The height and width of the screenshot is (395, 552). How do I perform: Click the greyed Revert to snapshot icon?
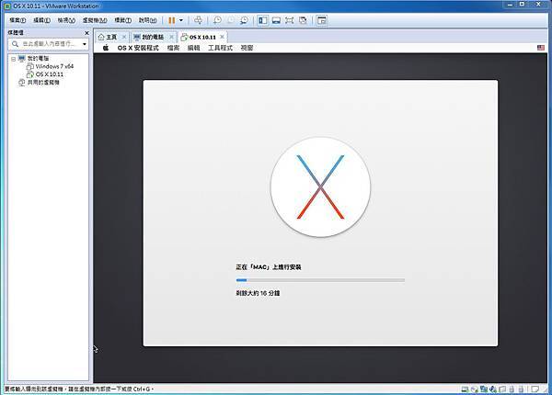(x=231, y=20)
